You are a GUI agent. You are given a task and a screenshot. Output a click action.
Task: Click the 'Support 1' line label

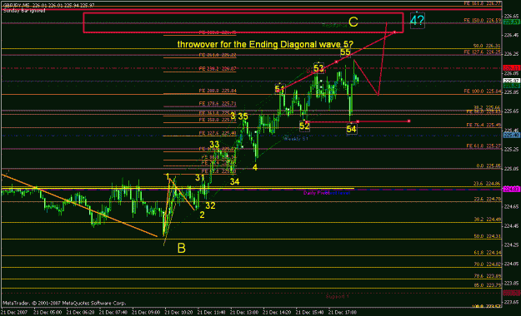tap(338, 296)
